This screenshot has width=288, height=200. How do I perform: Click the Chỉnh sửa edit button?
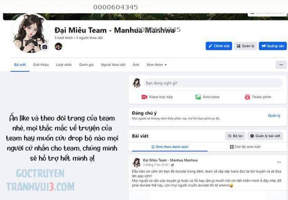[219, 46]
